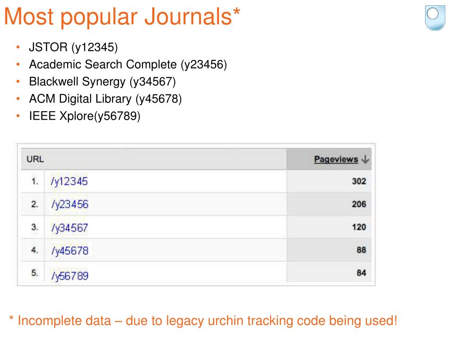Image resolution: width=452 pixels, height=339 pixels.
Task: Click the Pageviews sort descending arrow
Action: click(365, 159)
